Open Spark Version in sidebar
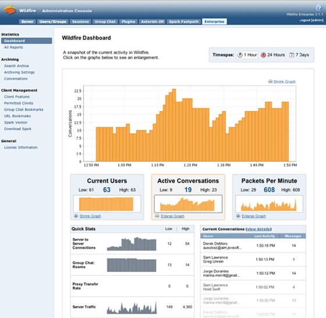Viewport: 326px width, 318px height. (x=16, y=122)
